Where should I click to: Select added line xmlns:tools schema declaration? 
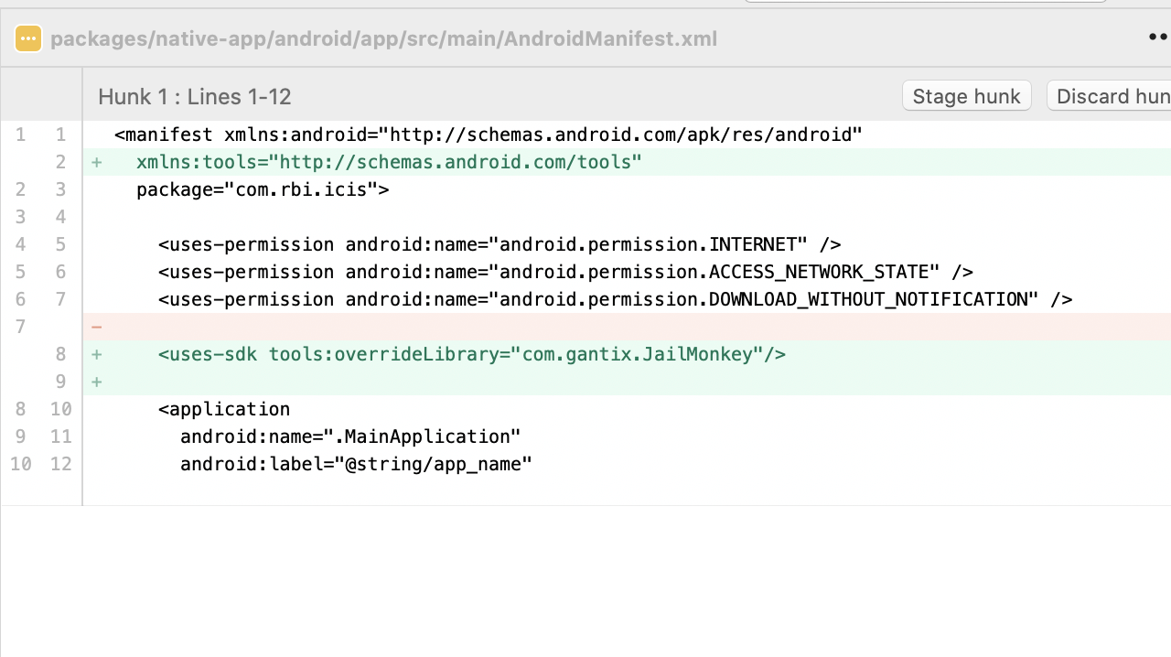[x=627, y=162]
